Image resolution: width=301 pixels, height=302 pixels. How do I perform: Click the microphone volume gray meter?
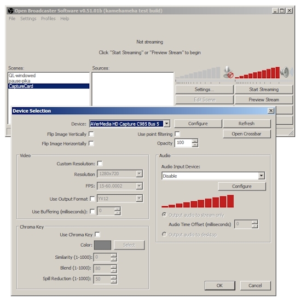198,72
